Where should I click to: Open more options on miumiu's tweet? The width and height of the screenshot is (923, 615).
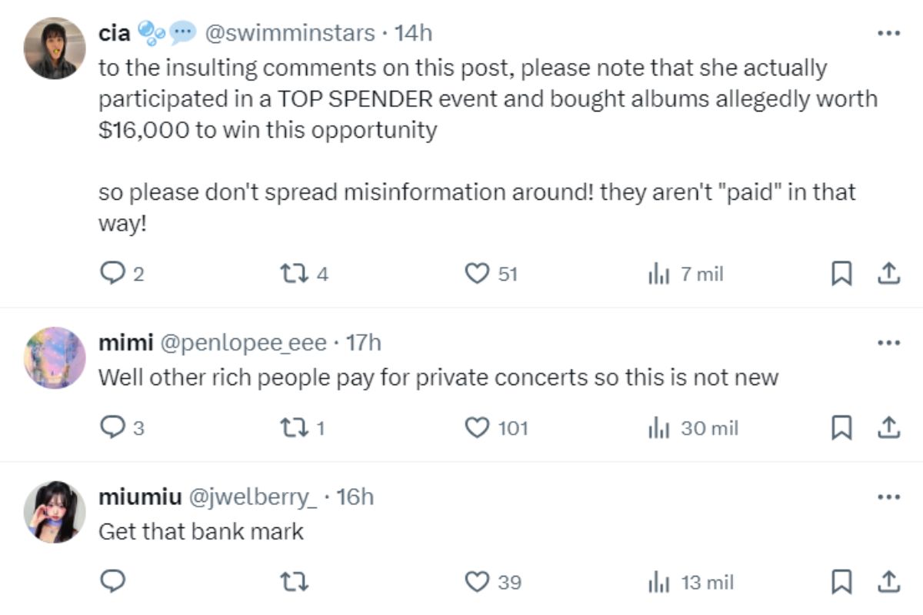(x=888, y=497)
